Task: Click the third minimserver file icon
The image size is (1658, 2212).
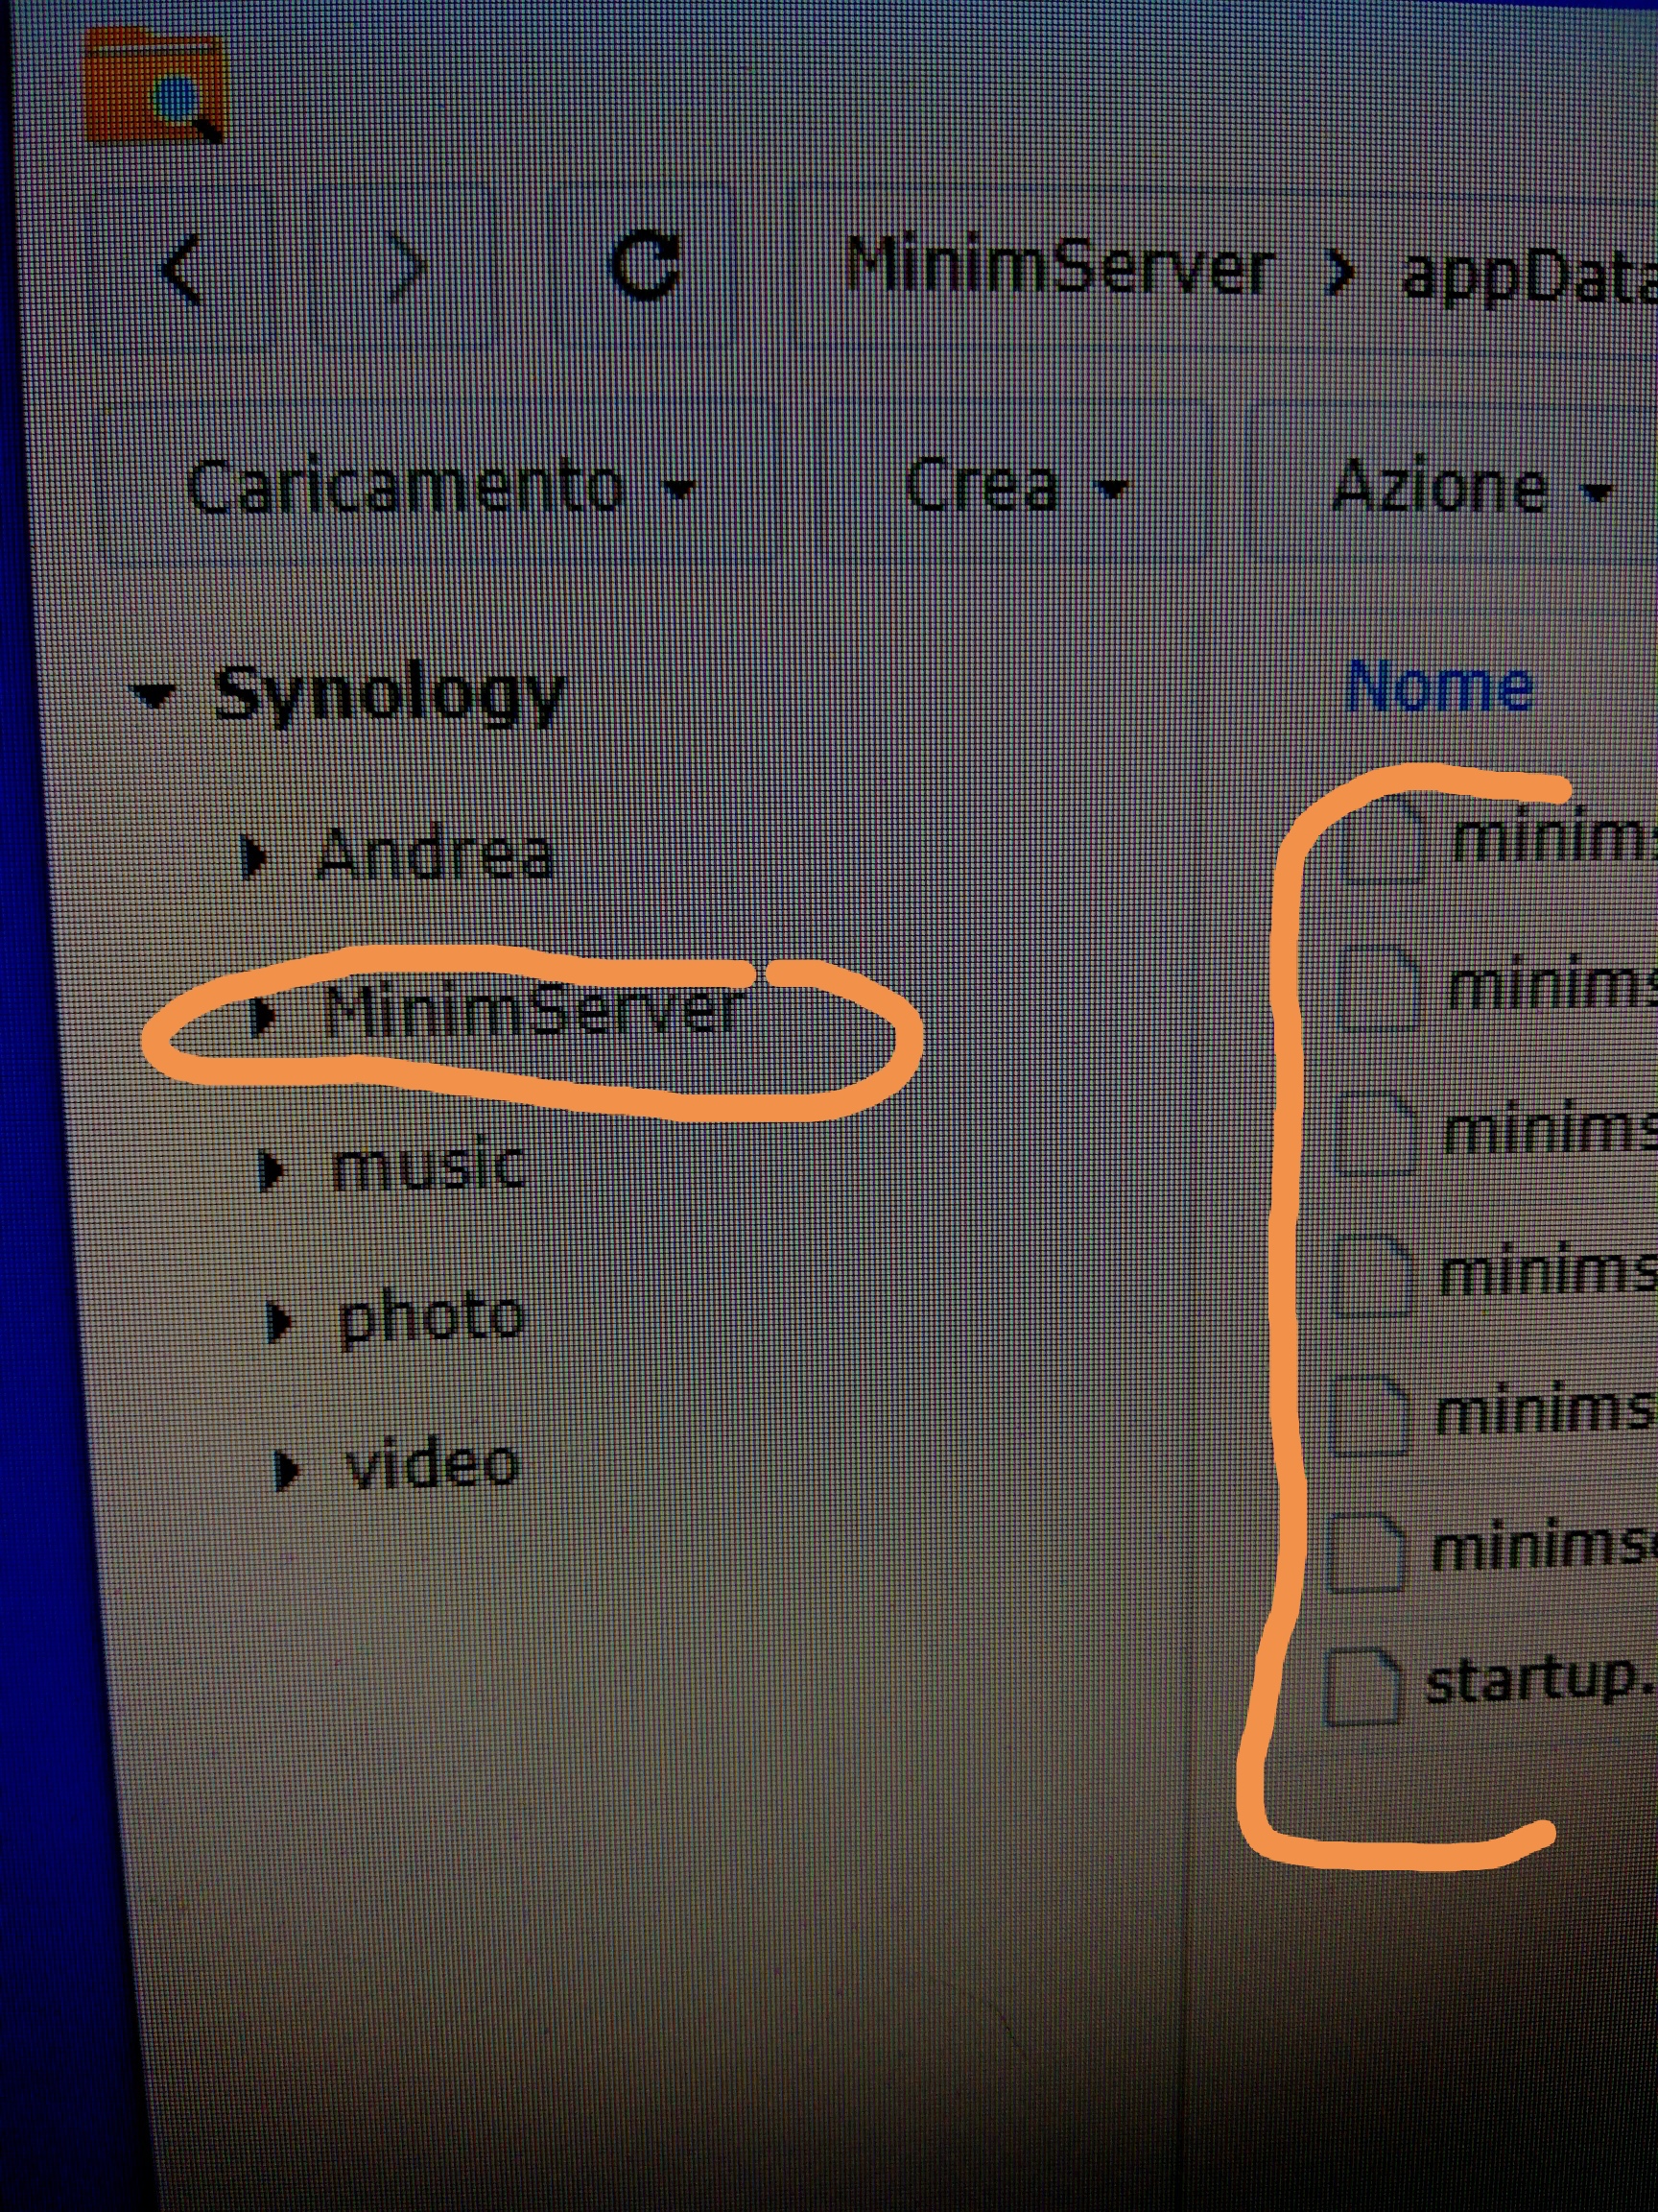Action: pos(1376,1131)
